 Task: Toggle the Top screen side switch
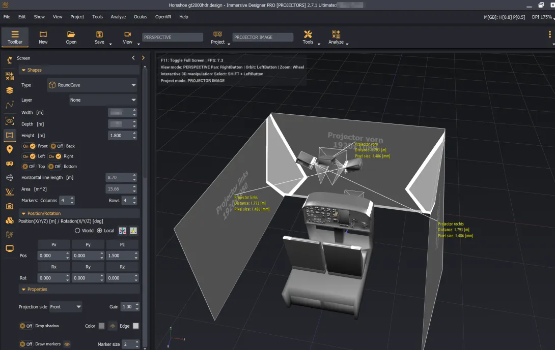pos(29,167)
